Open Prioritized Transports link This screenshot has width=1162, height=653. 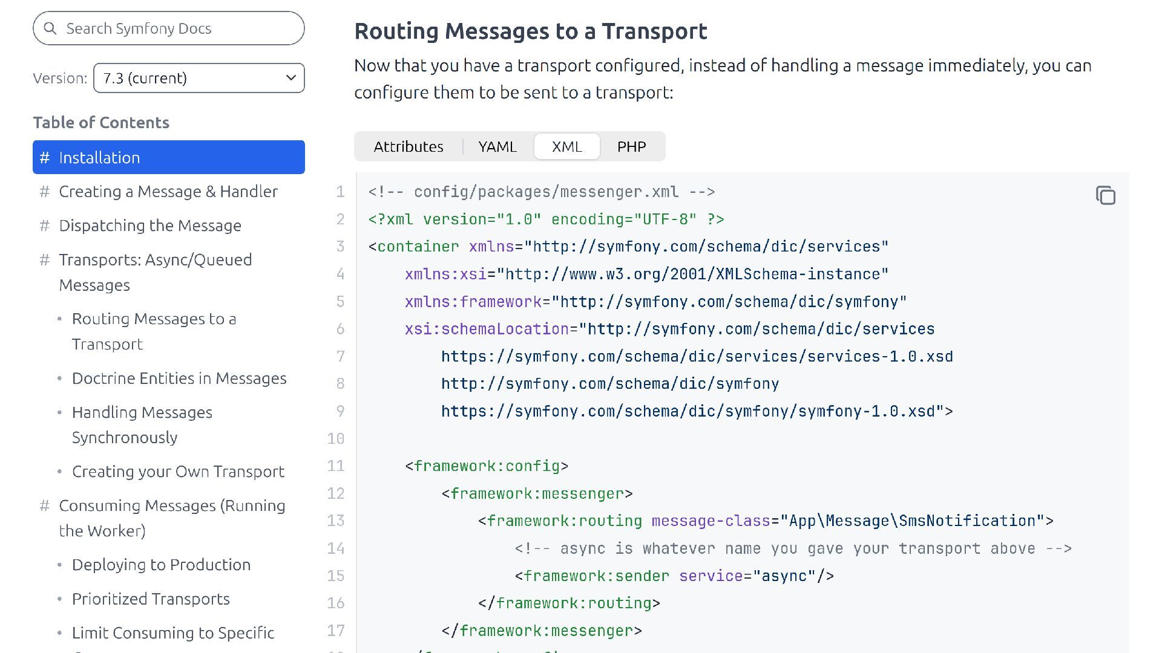coord(151,599)
